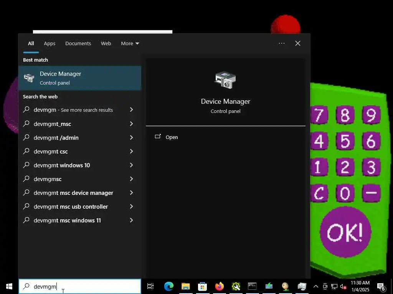Open File Explorer from taskbar
This screenshot has width=393, height=294.
pos(185,286)
